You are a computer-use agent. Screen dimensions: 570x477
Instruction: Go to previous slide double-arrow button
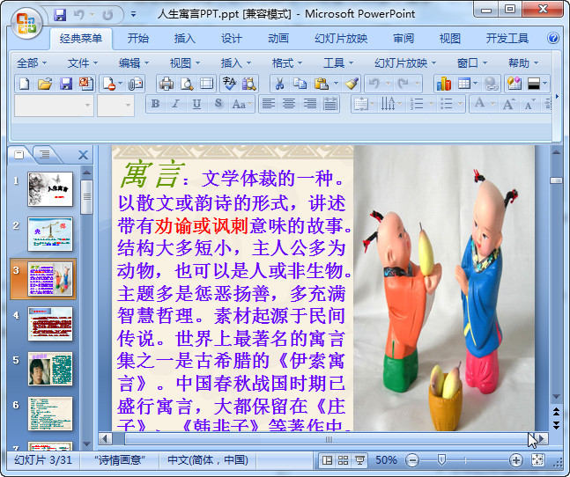(556, 411)
